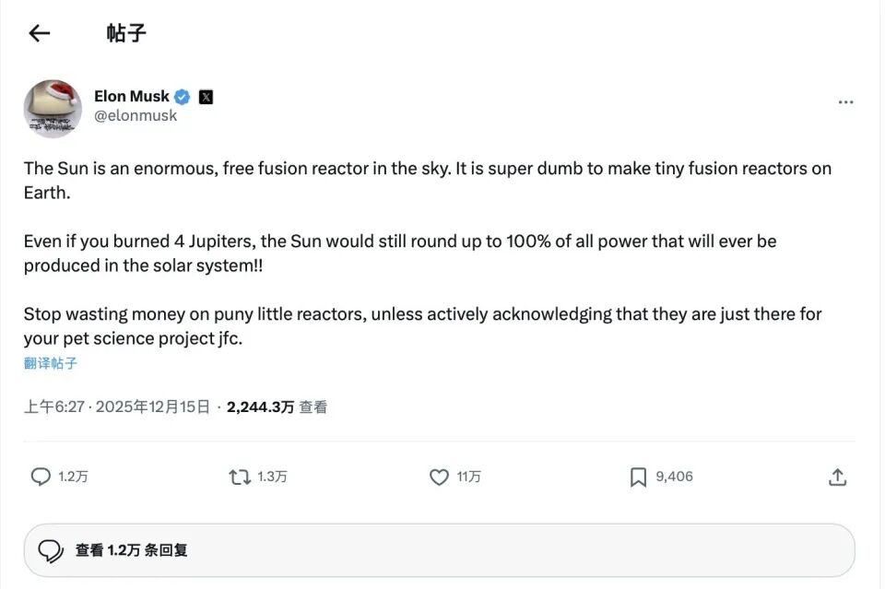This screenshot has height=589, width=885.
Task: Click the chat icon in the replies bar
Action: tap(51, 550)
